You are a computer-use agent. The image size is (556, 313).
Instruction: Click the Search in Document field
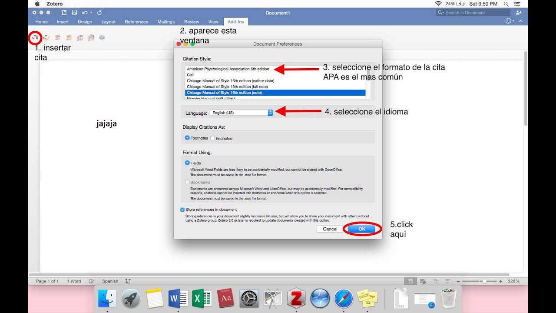[473, 13]
